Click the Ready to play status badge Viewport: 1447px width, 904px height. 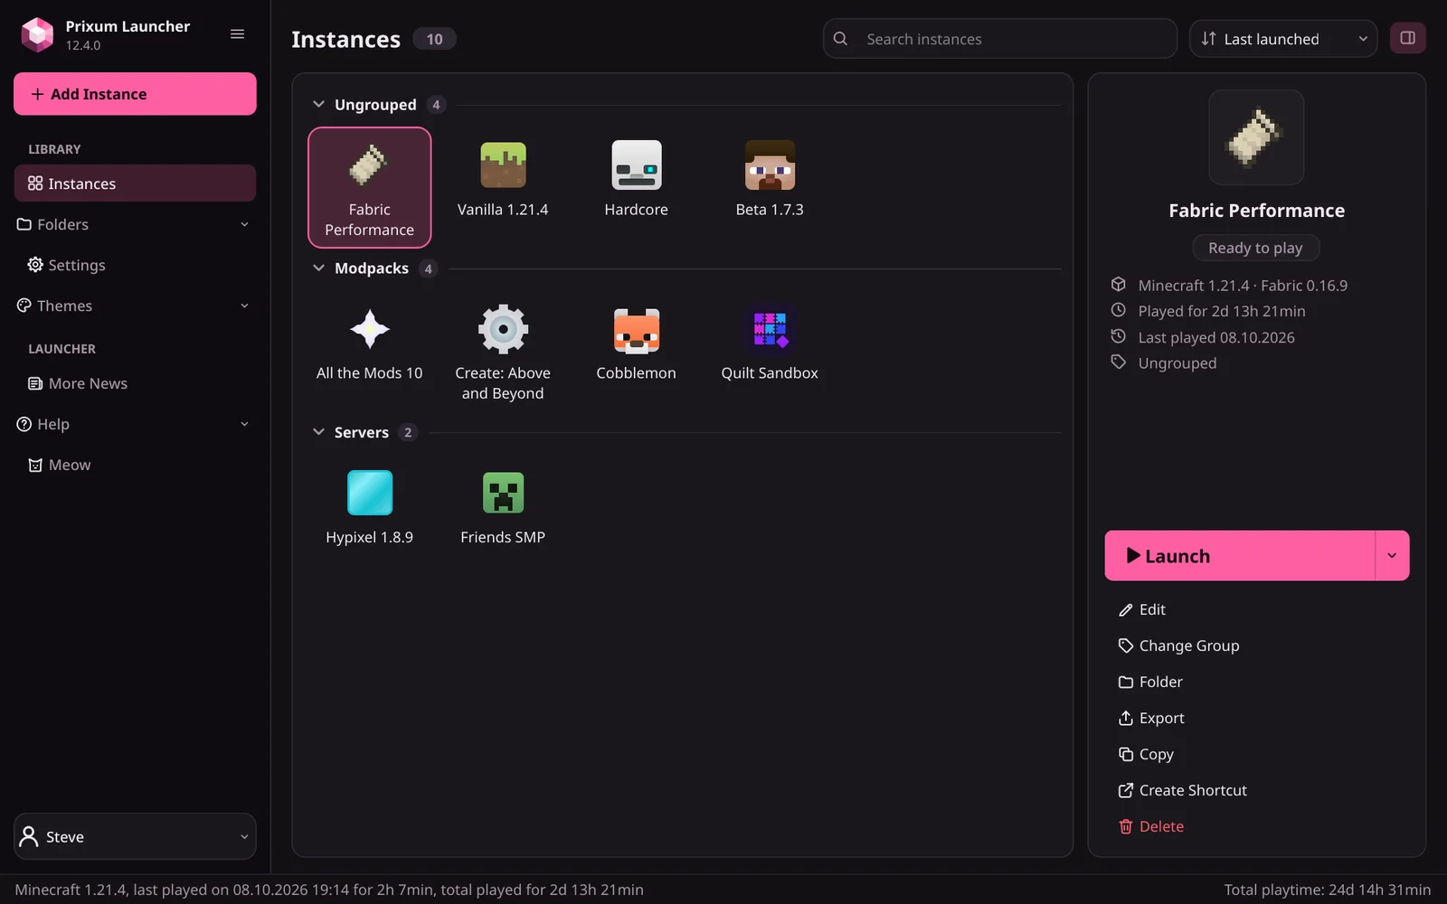pyautogui.click(x=1255, y=248)
